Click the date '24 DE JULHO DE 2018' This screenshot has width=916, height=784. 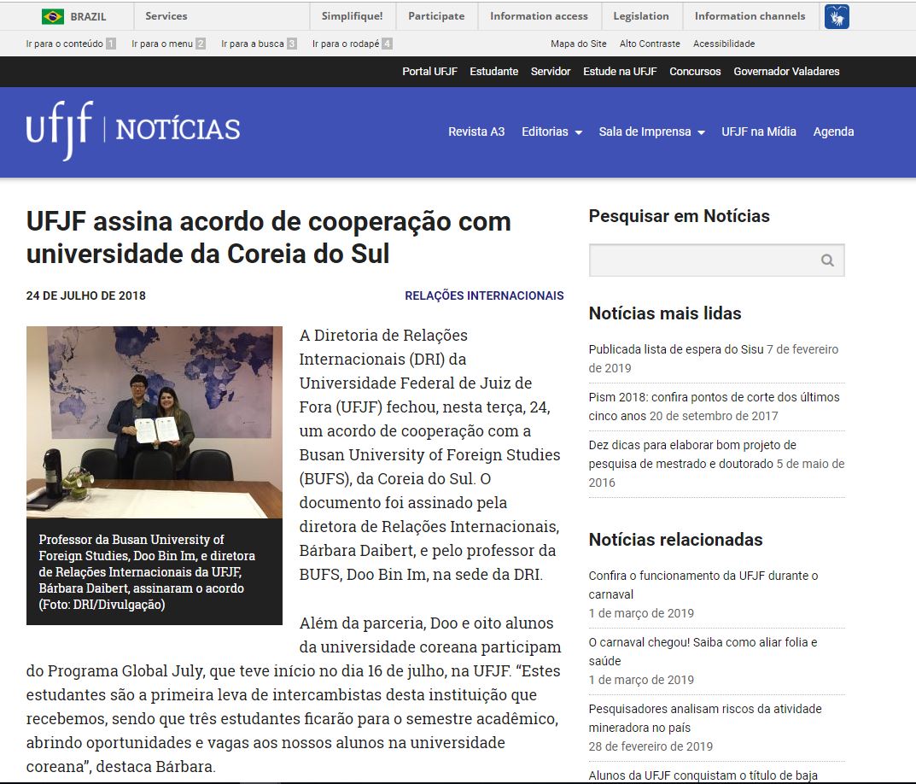click(x=86, y=295)
